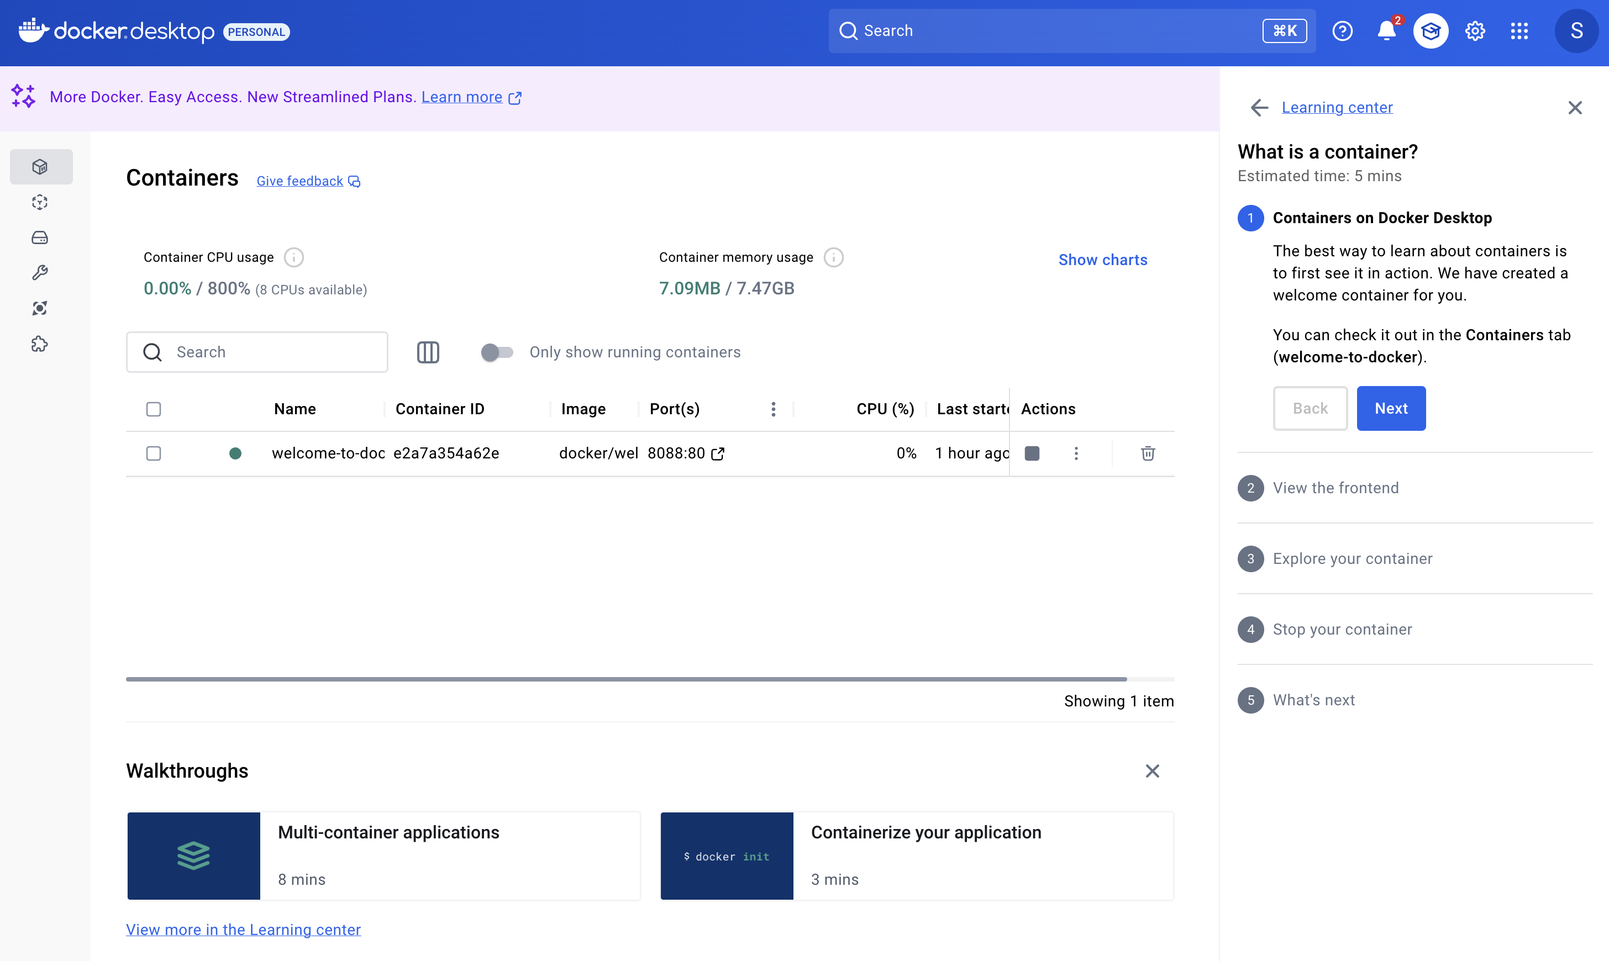Sort by Port(s) column header

(674, 409)
